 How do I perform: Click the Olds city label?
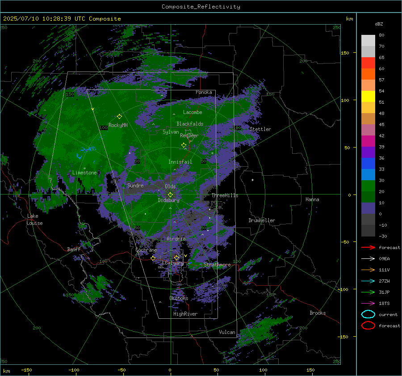click(x=170, y=186)
